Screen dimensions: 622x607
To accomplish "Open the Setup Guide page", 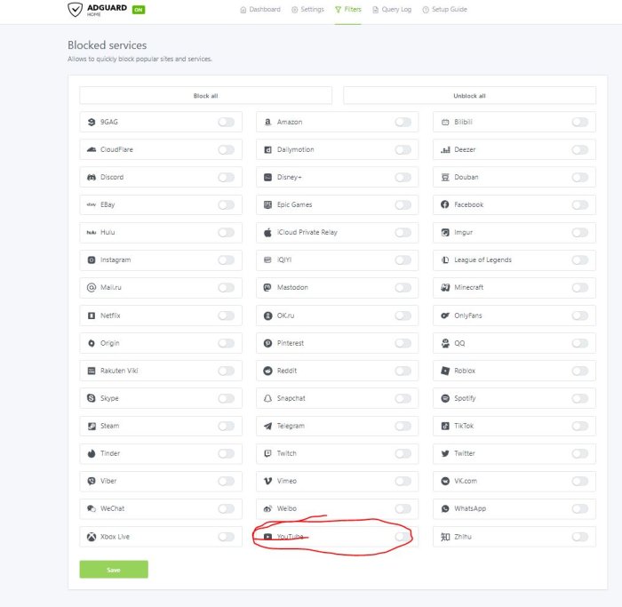I will click(x=444, y=9).
